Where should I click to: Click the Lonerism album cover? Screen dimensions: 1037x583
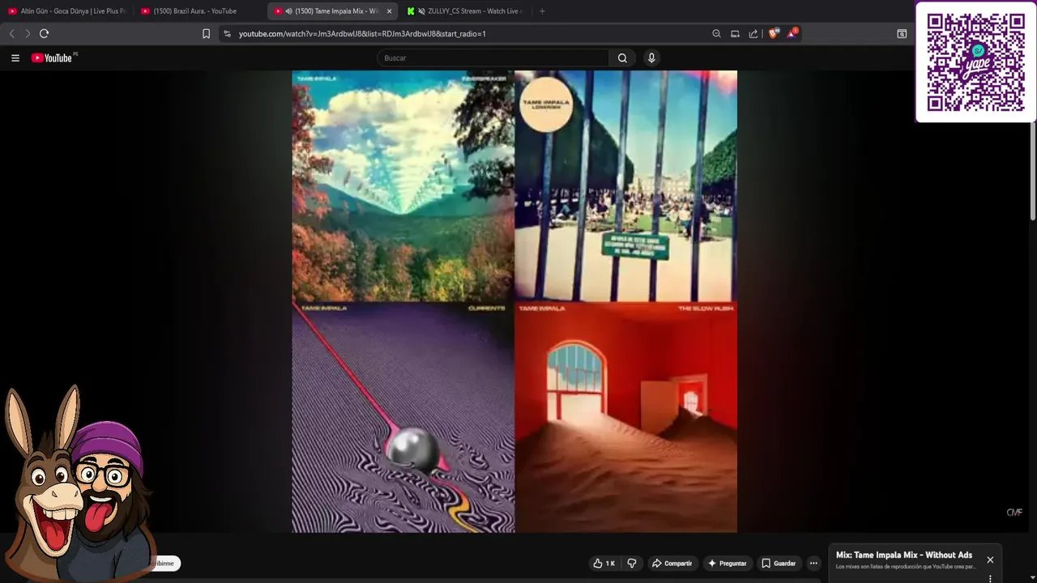tap(626, 186)
